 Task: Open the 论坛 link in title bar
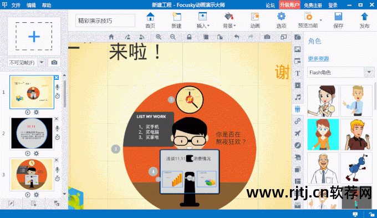point(270,5)
